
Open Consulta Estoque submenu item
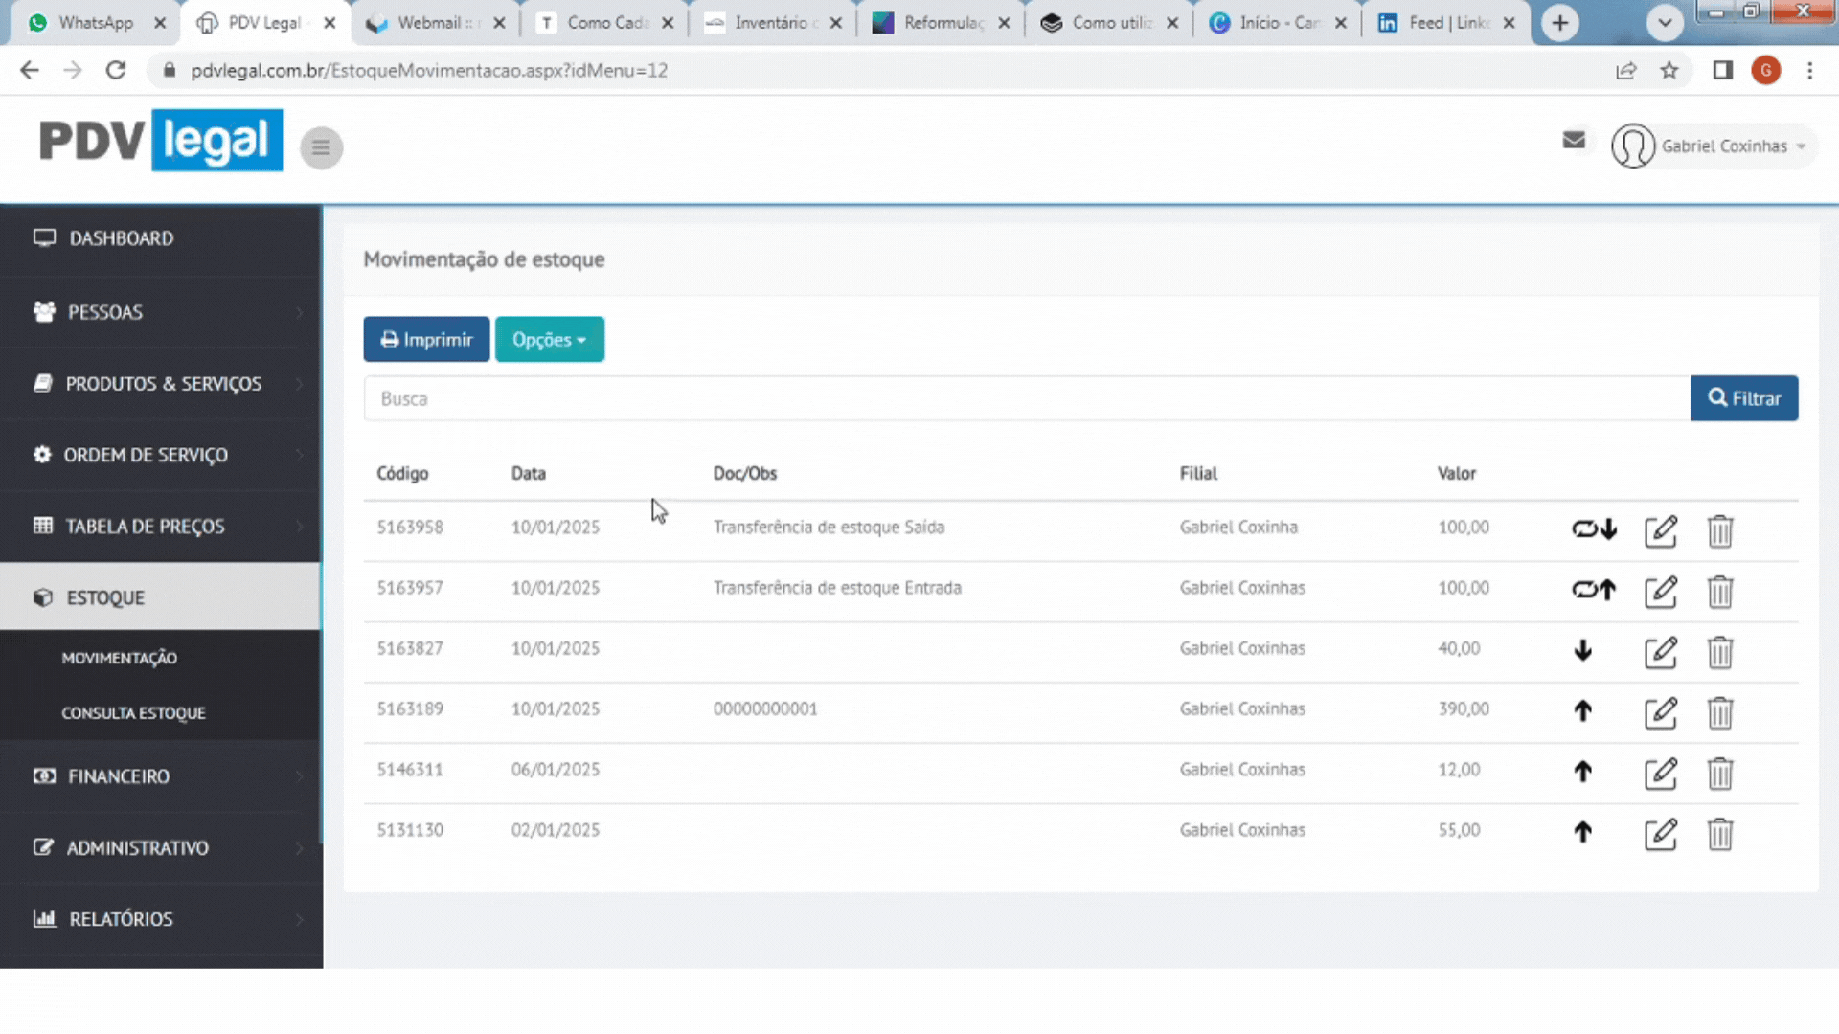tap(133, 713)
